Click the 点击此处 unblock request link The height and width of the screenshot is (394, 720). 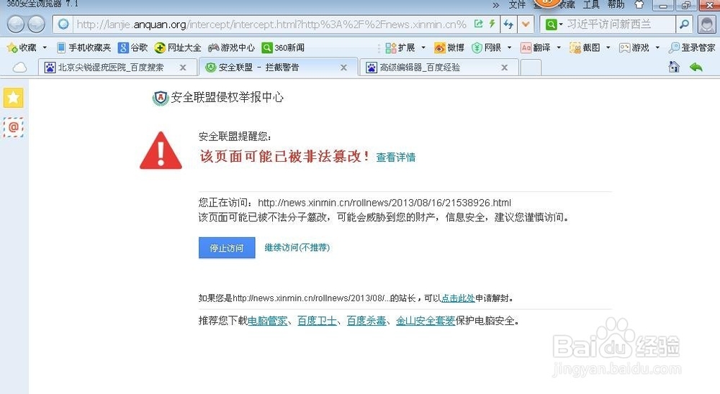458,298
